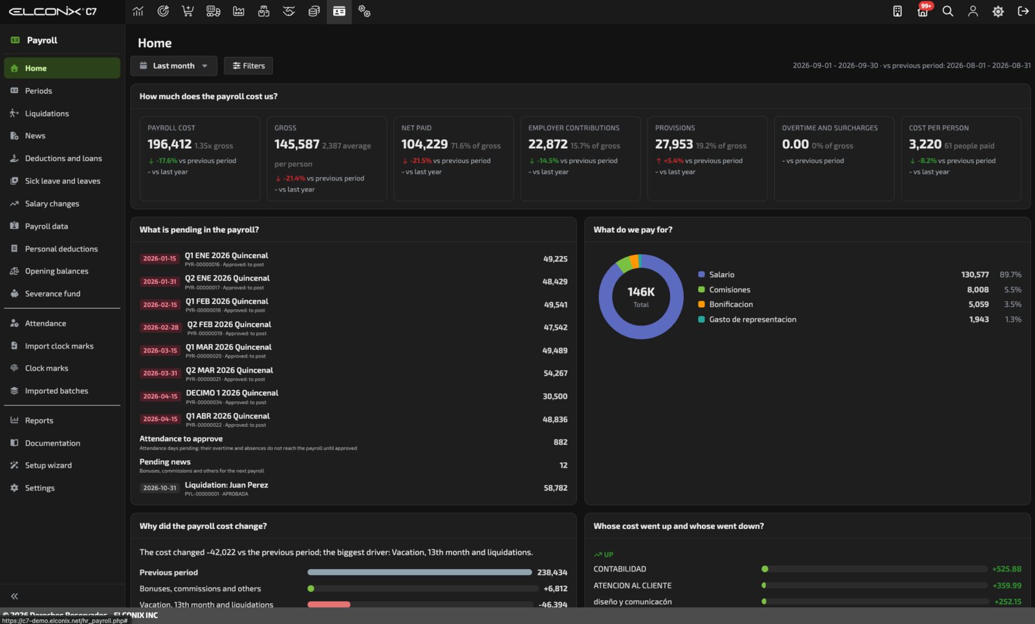The width and height of the screenshot is (1035, 624).
Task: Open the delivery truck logistics module
Action: pyautogui.click(x=213, y=12)
